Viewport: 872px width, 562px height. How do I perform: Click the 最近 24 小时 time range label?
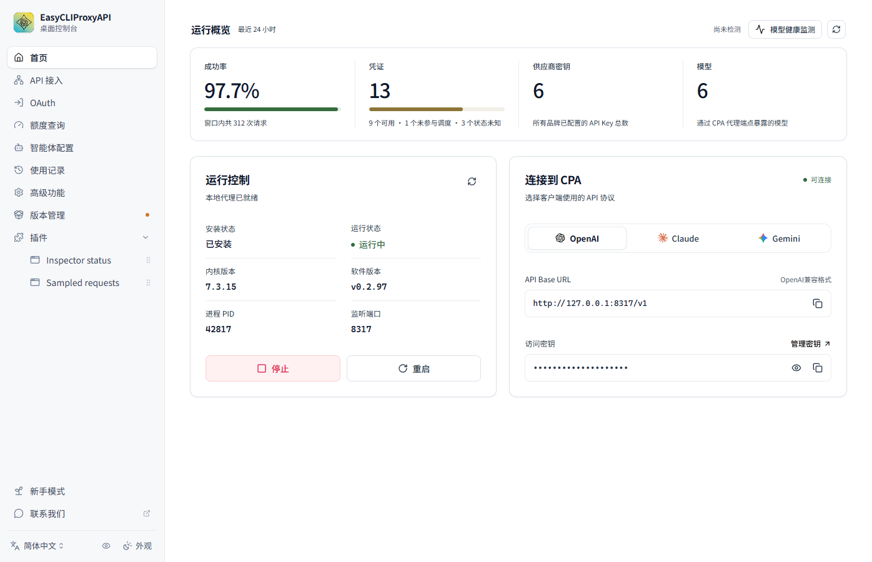(x=257, y=29)
